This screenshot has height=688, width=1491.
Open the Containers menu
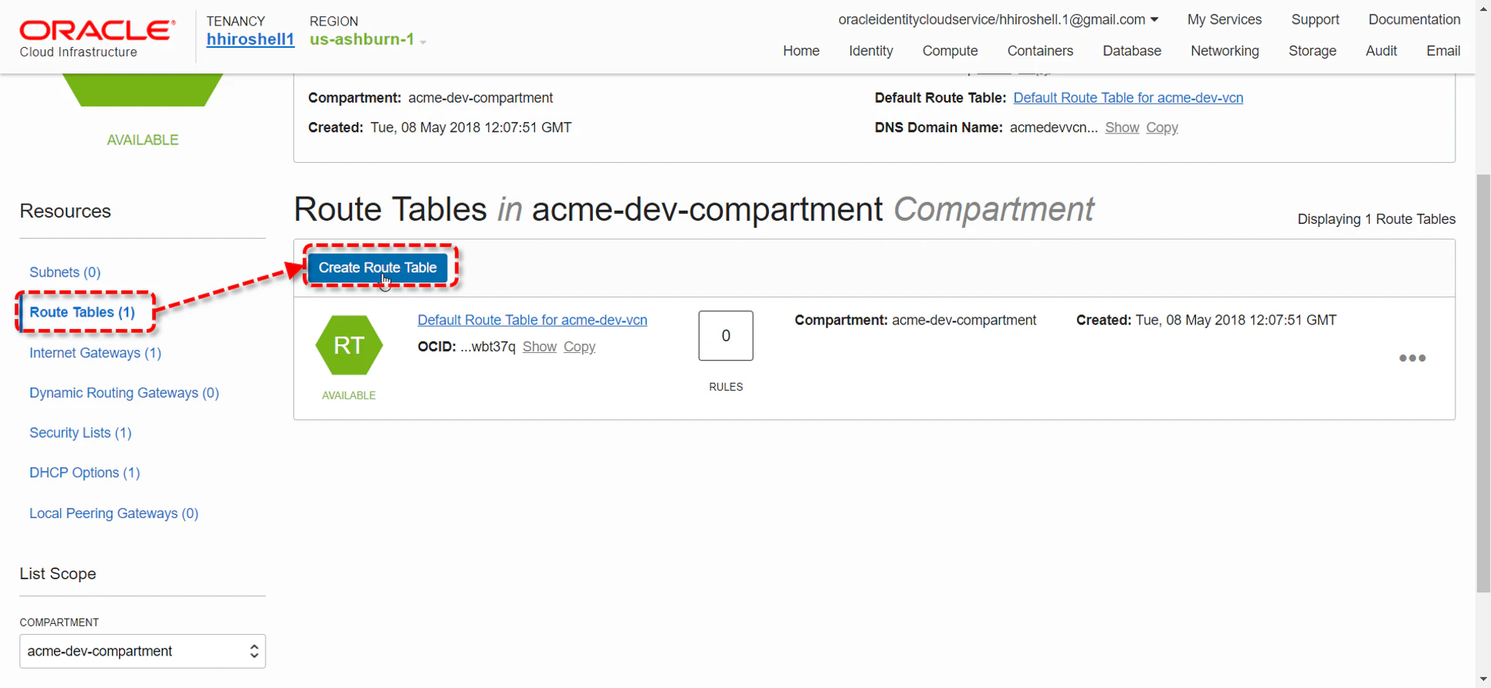1040,51
